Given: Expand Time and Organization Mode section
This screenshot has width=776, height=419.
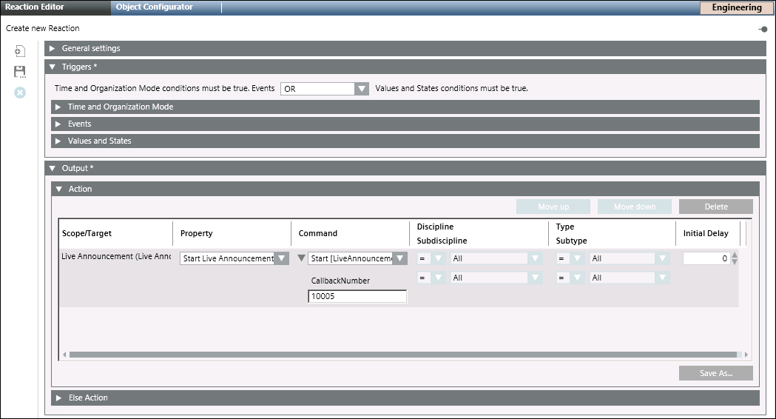Looking at the screenshot, I should click(x=58, y=107).
